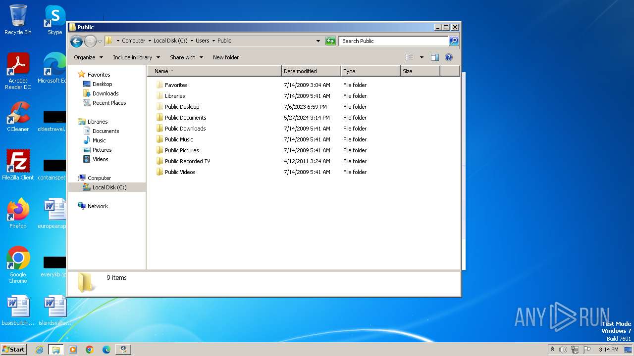Viewport: 634px width, 356px height.
Task: Open Videos library in navigation pane
Action: pos(100,159)
